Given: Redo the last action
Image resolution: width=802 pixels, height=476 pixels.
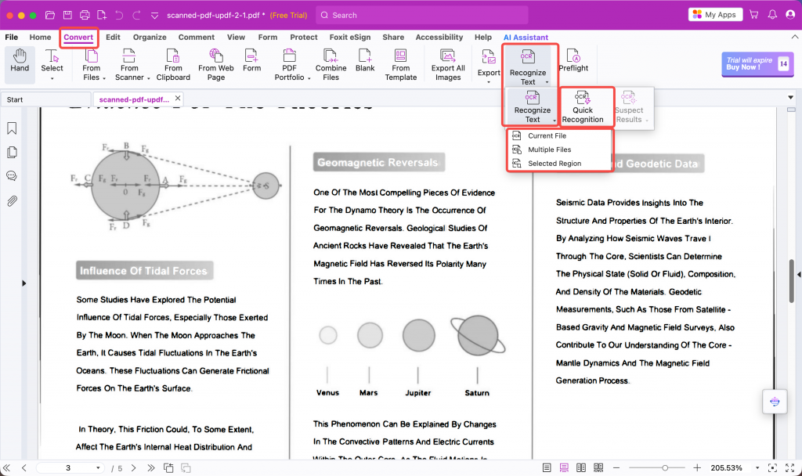Looking at the screenshot, I should [x=136, y=15].
